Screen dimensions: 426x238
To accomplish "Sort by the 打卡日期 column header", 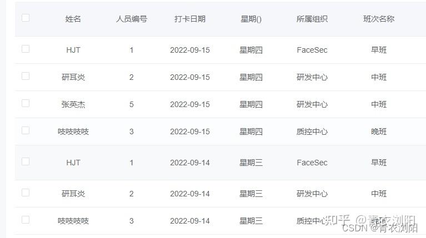I will pyautogui.click(x=190, y=19).
